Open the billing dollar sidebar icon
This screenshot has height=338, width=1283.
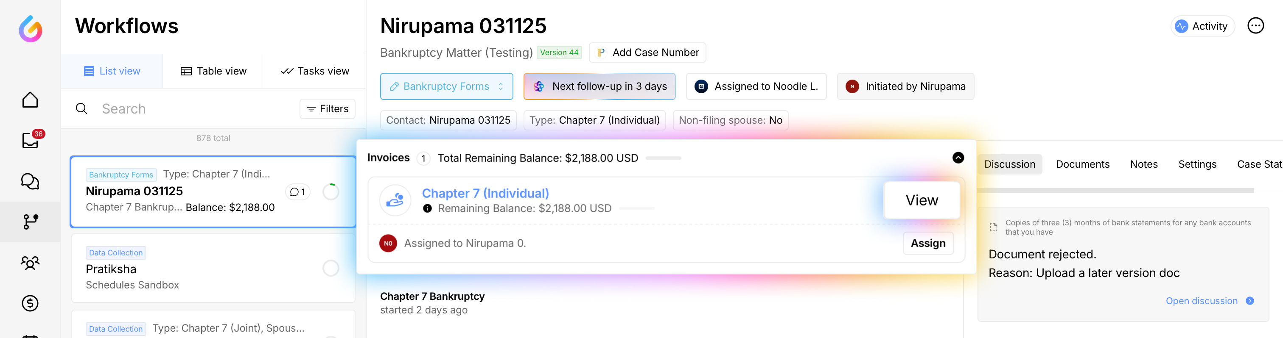(30, 303)
